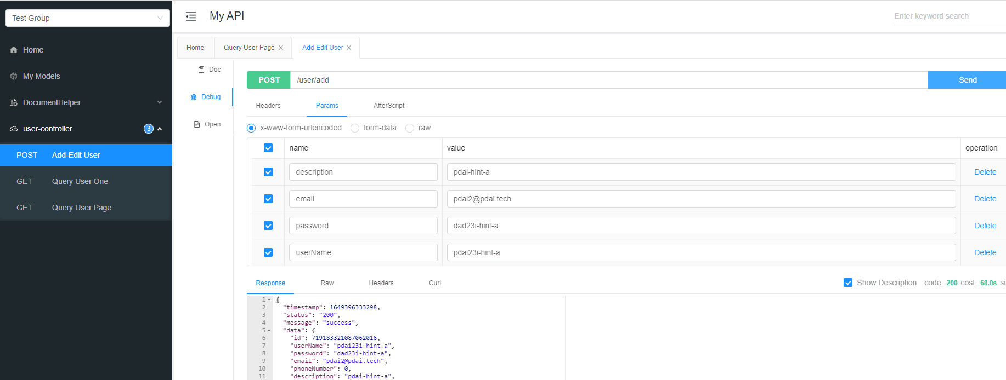
Task: Click the Home house icon in sidebar
Action: pos(14,50)
